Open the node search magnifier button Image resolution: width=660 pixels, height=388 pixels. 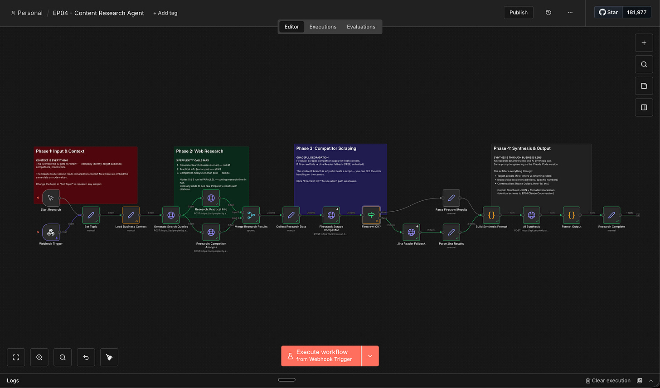(x=644, y=65)
